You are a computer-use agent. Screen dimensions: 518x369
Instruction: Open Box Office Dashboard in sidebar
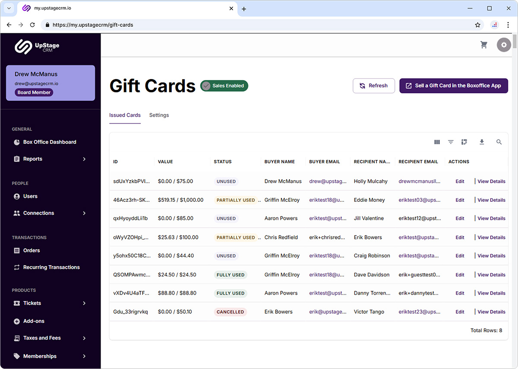pyautogui.click(x=50, y=142)
